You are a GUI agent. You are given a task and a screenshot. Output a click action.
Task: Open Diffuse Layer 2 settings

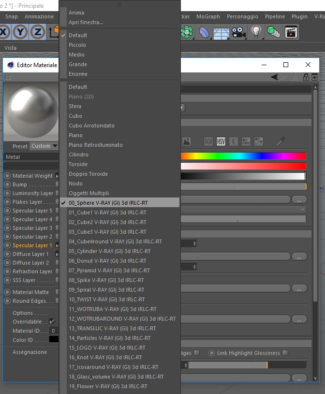[x=31, y=263]
